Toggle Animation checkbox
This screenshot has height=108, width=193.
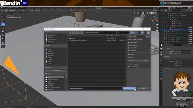click(x=128, y=54)
